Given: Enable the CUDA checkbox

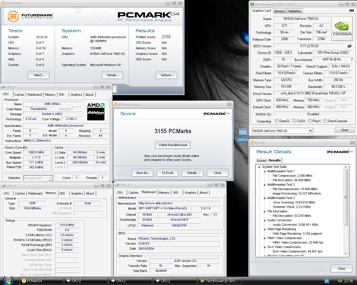Looking at the screenshot, I should point(294,121).
